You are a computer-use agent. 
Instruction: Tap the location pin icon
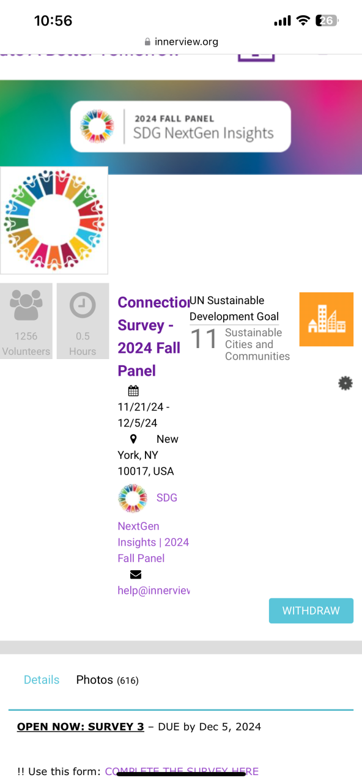pos(134,439)
